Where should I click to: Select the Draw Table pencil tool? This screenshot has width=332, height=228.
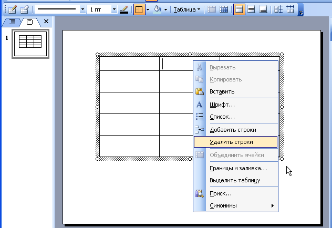point(13,9)
